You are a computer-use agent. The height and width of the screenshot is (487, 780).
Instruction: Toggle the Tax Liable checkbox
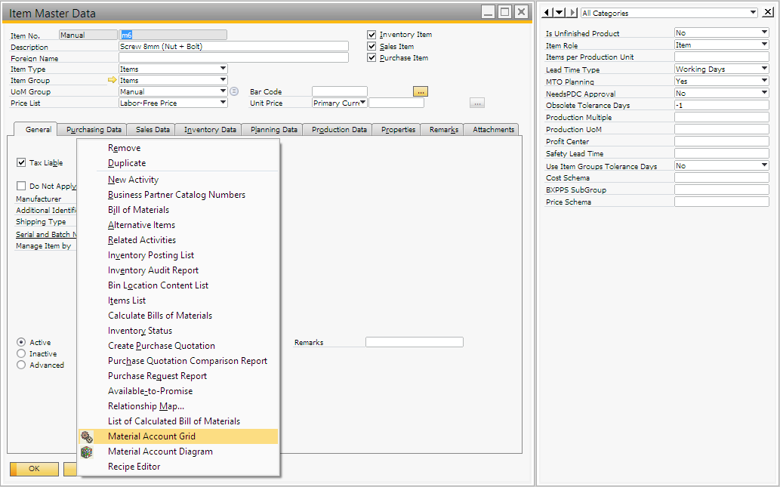click(21, 162)
